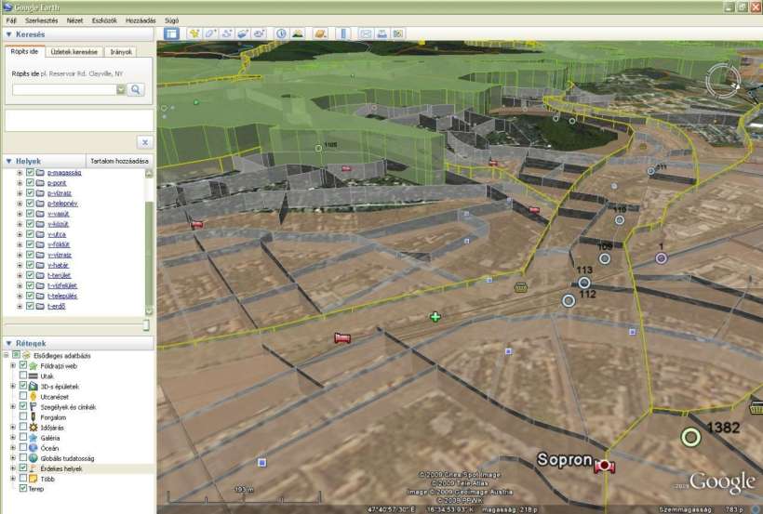Click the purple placemark labeled 1
This screenshot has width=763, height=514.
(661, 258)
